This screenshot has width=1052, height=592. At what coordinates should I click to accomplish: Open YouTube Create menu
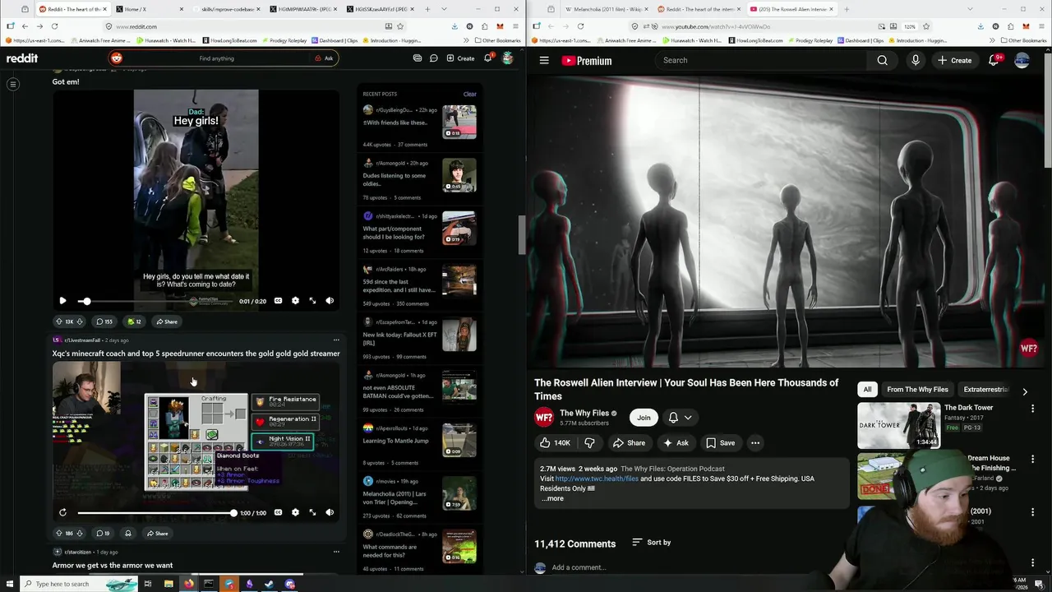click(955, 60)
